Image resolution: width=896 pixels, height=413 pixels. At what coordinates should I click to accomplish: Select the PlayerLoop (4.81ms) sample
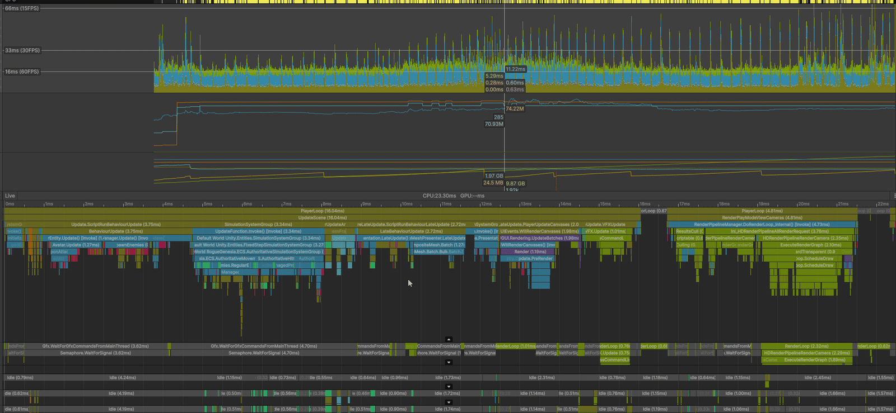pyautogui.click(x=762, y=211)
